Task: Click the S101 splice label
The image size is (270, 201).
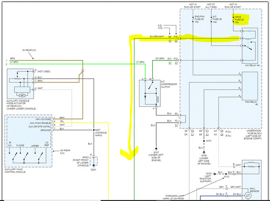Action: [x=209, y=141]
